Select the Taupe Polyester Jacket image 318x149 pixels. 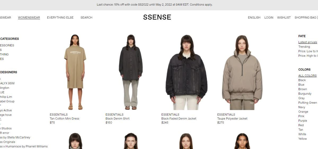click(242, 72)
